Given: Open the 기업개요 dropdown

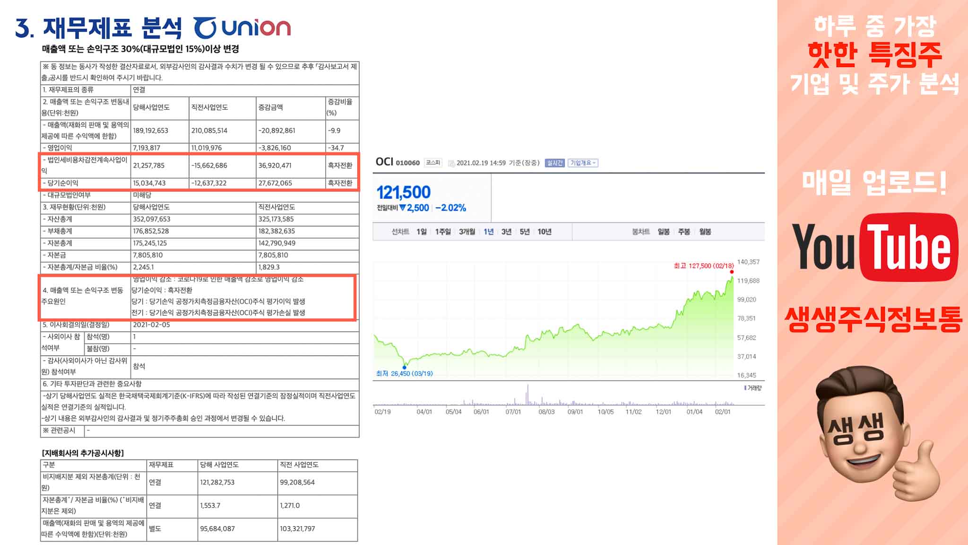Looking at the screenshot, I should [583, 163].
